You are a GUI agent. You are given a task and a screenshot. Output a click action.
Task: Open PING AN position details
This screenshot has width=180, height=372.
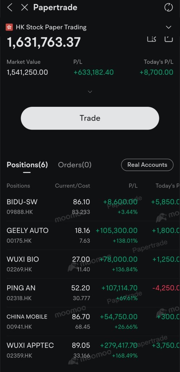(x=90, y=293)
